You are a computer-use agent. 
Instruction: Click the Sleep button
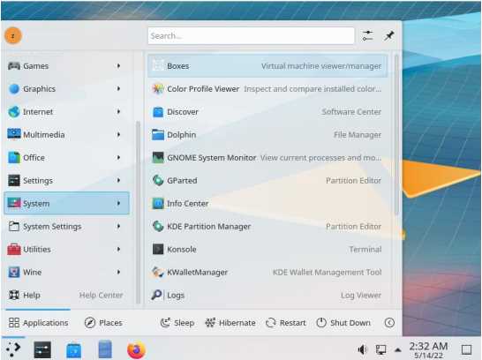[x=177, y=323]
